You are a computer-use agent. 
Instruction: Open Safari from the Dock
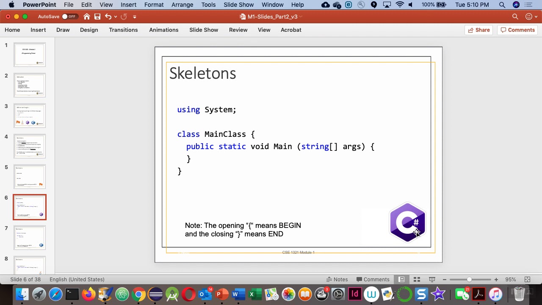pyautogui.click(x=55, y=294)
